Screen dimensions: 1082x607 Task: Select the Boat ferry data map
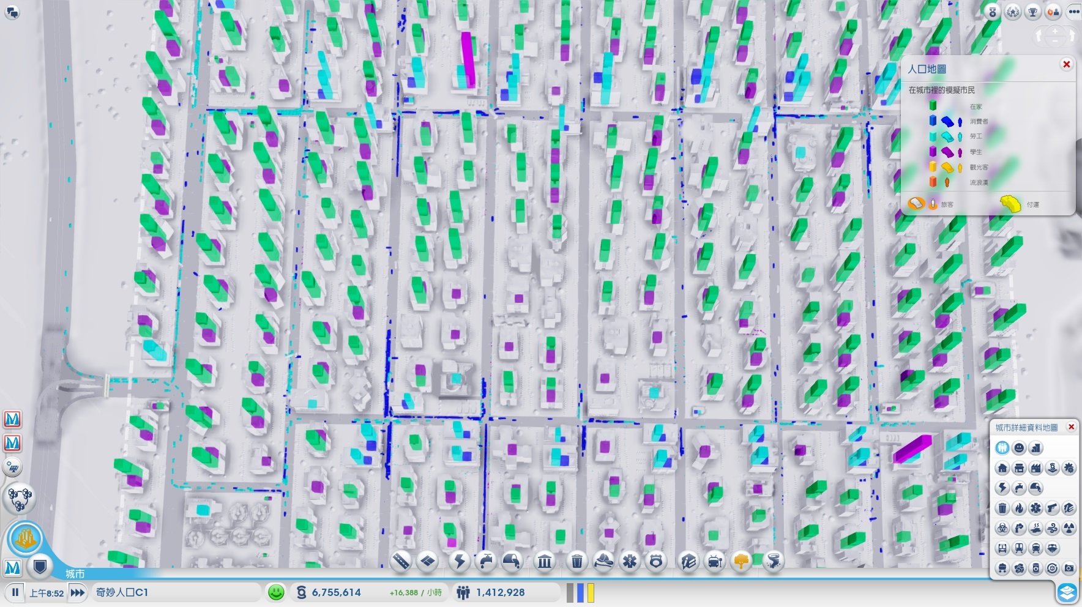click(1052, 548)
